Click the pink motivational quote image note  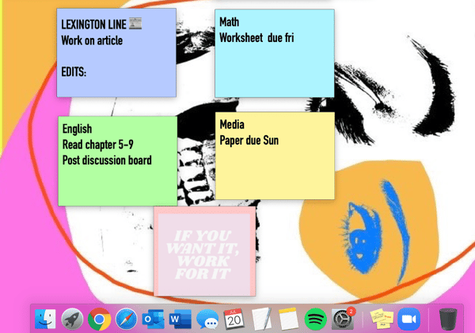point(204,251)
